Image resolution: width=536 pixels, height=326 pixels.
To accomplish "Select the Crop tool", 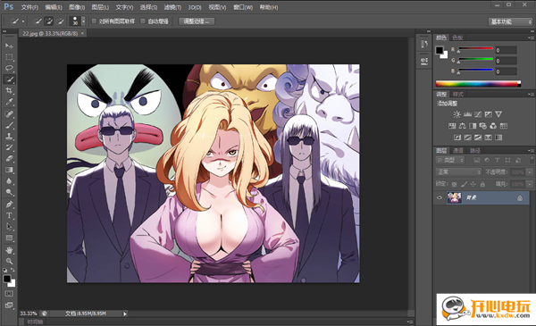I will (x=9, y=90).
